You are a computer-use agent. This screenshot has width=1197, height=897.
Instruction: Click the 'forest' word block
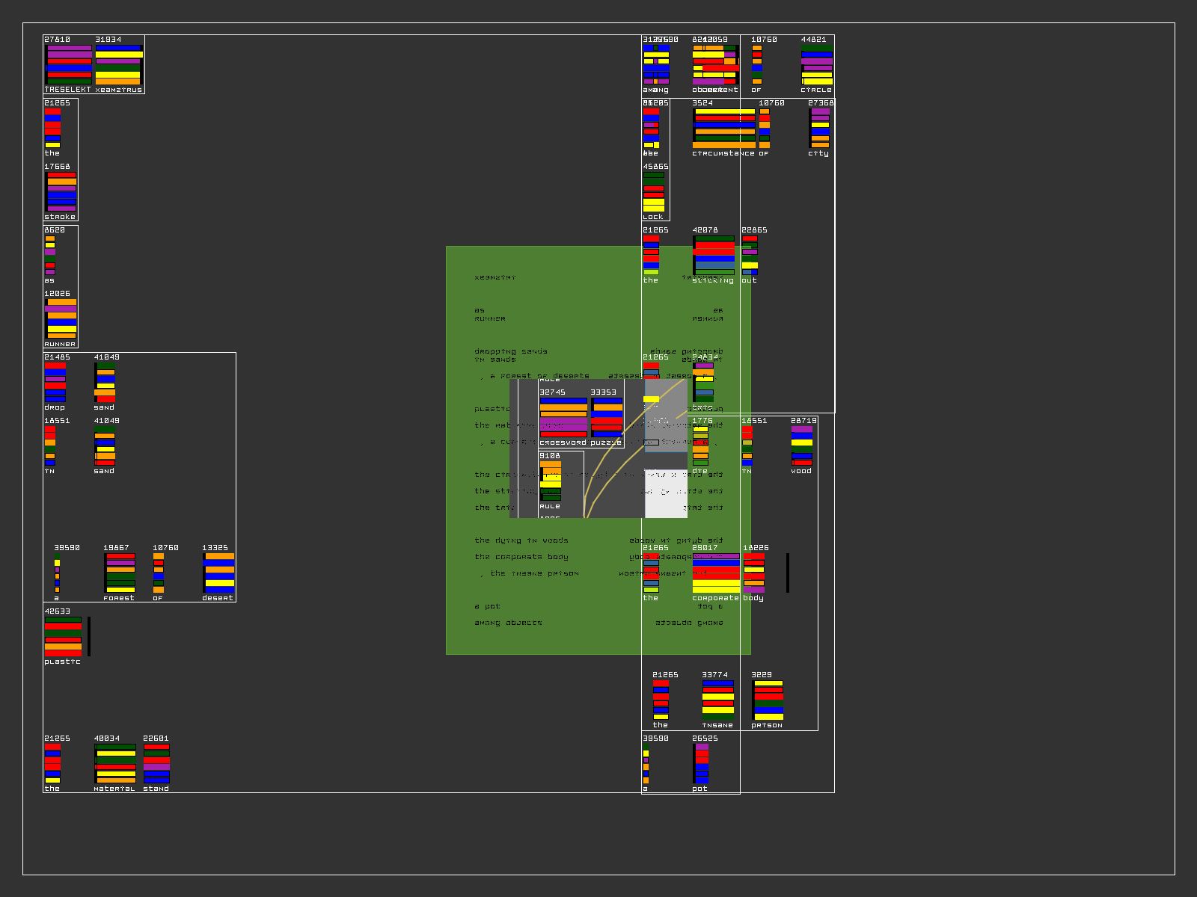[x=120, y=573]
